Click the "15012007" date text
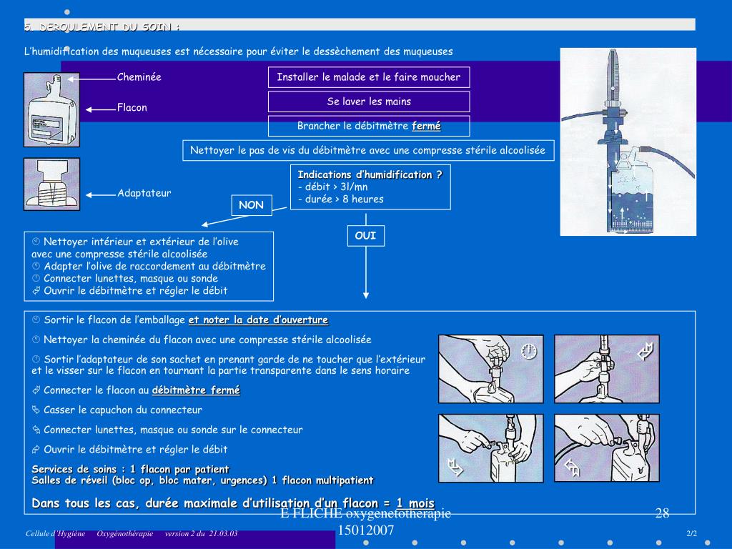 tap(365, 530)
